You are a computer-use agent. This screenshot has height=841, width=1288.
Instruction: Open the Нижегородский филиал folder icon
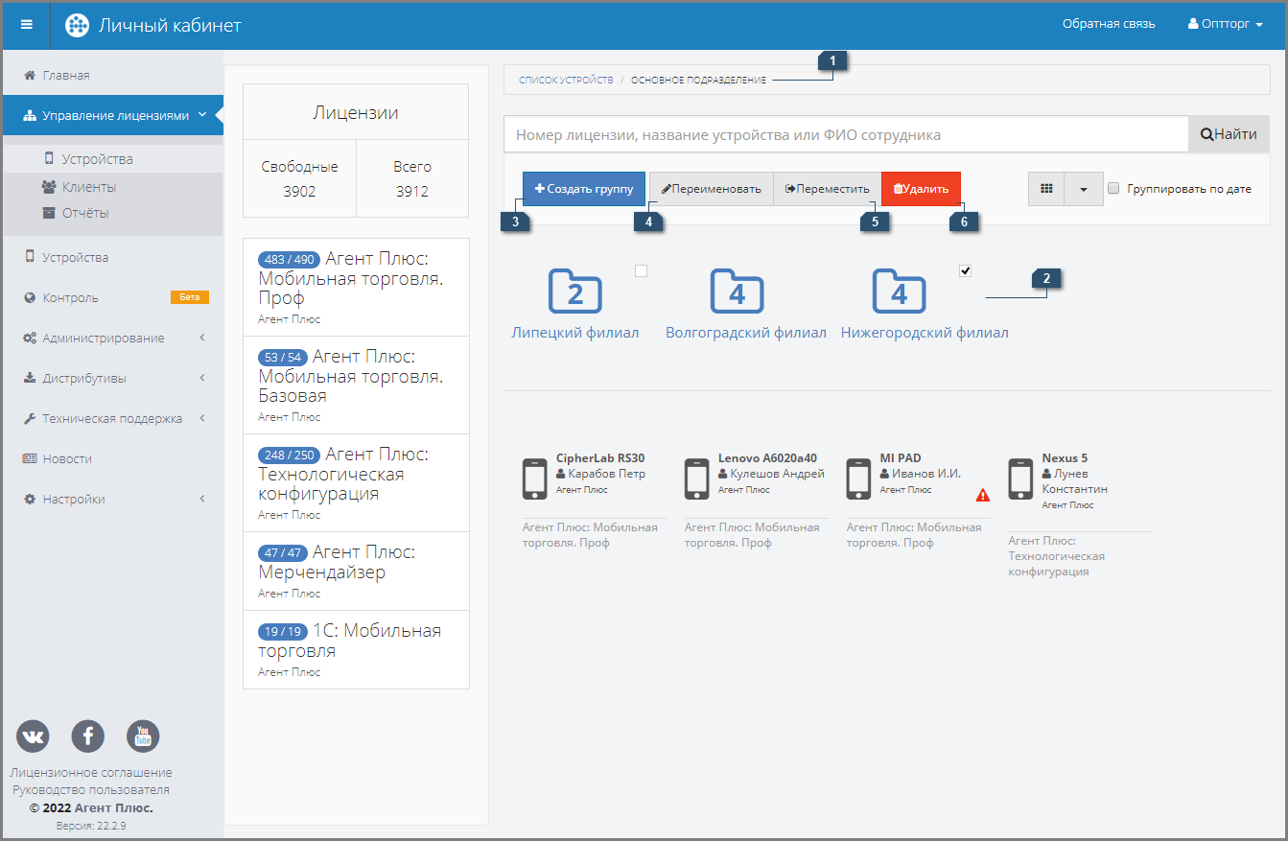(x=899, y=291)
